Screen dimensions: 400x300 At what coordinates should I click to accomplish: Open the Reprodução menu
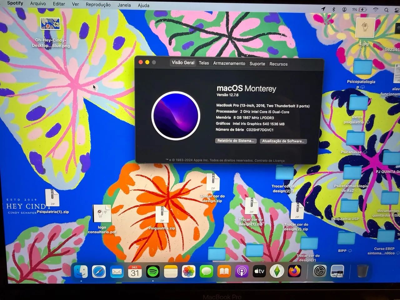click(x=98, y=5)
